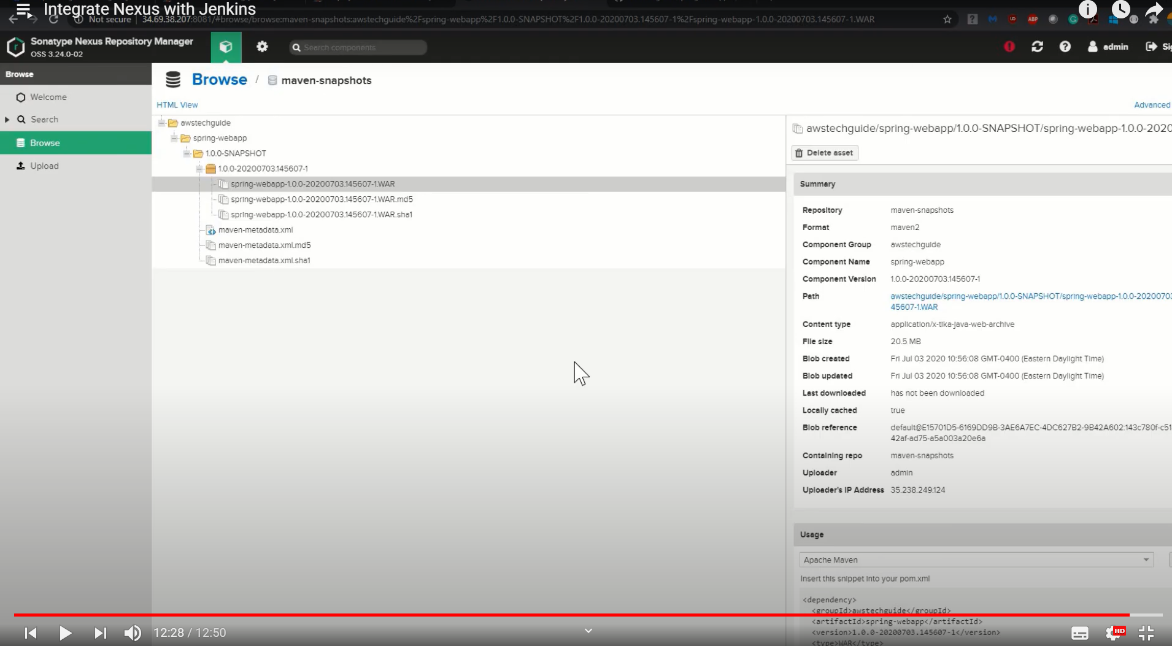Viewport: 1172px width, 646px height.
Task: Open the Advanced search link
Action: pos(1152,105)
